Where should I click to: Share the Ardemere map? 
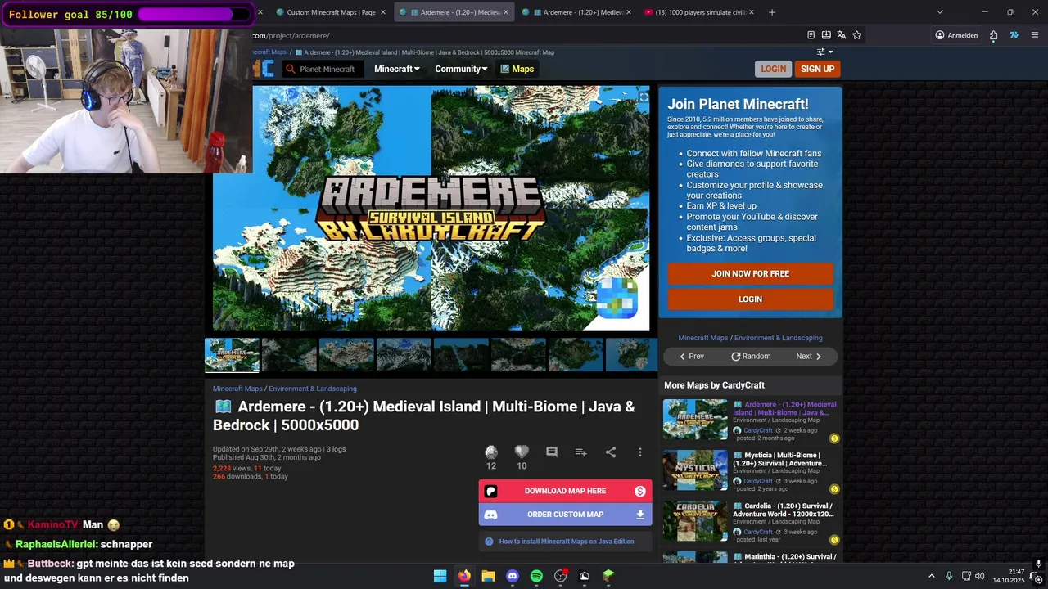(x=611, y=452)
